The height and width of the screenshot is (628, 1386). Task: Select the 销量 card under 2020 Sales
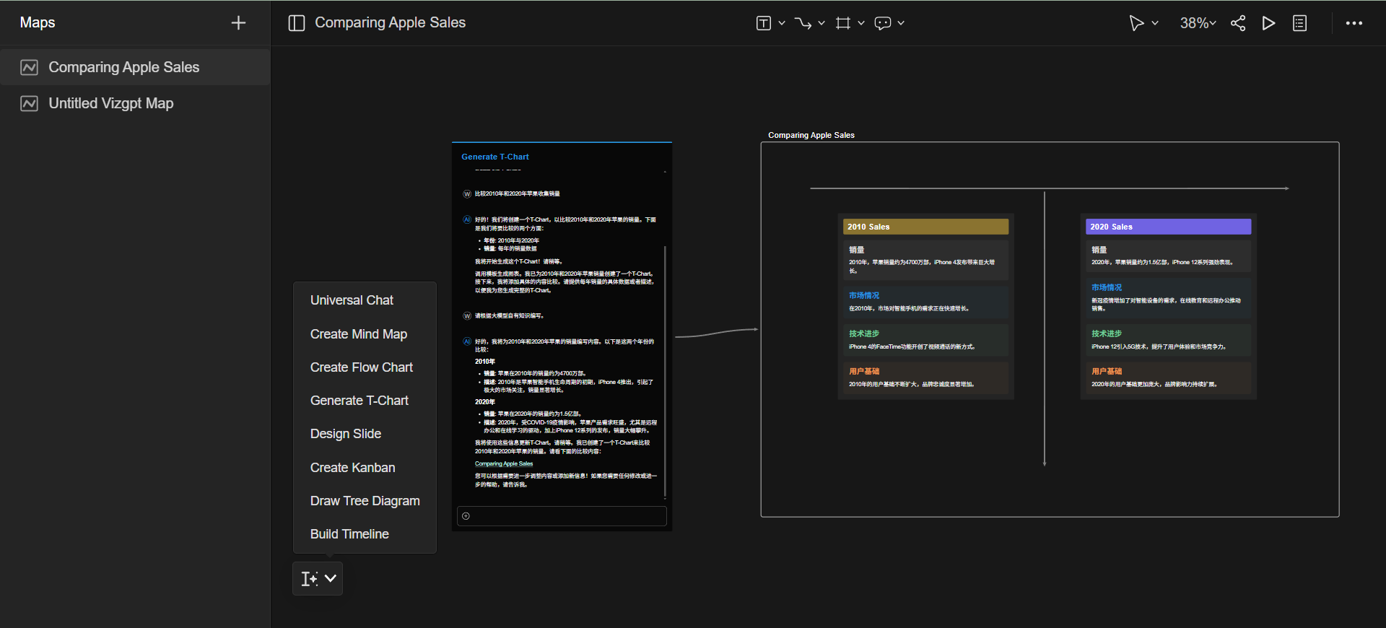click(x=1168, y=256)
